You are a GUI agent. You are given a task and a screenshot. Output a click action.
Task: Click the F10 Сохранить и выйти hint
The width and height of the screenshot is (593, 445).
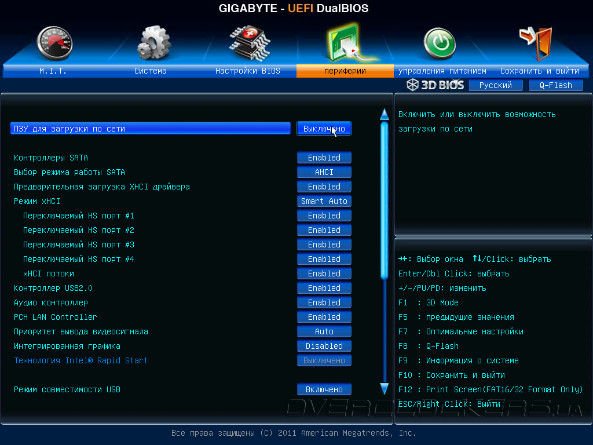click(452, 375)
